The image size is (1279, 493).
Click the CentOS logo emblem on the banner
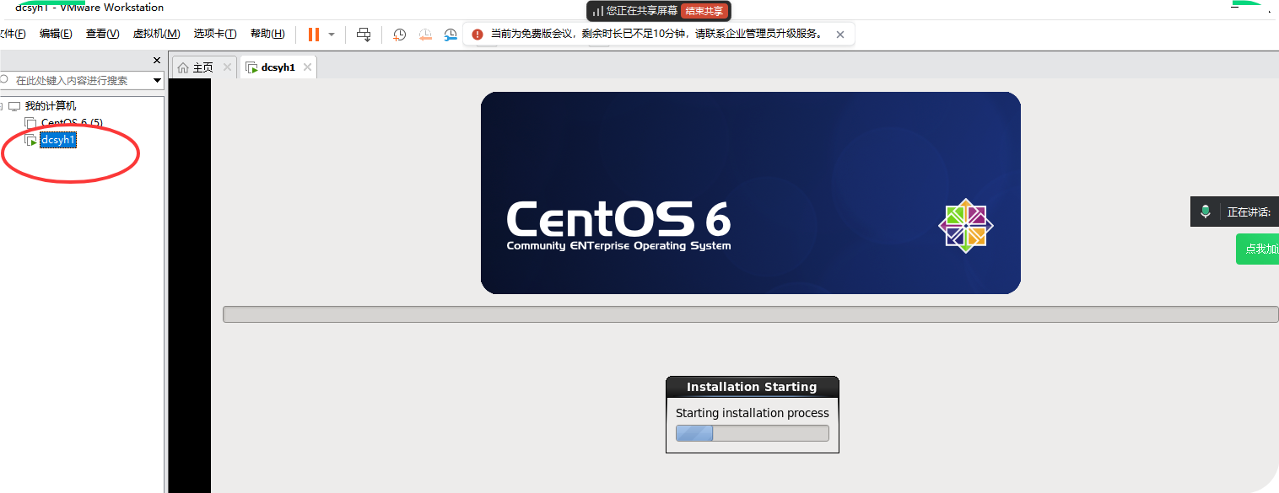click(965, 226)
